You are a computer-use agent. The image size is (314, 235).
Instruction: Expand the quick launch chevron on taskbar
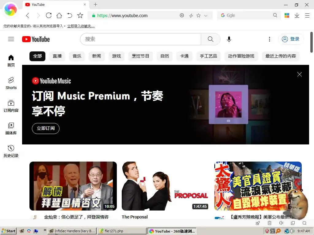(x=45, y=230)
